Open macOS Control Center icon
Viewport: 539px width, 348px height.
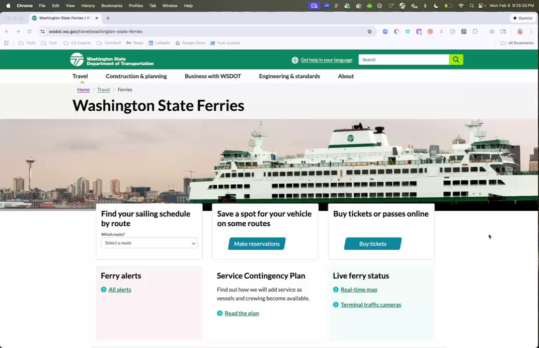click(x=481, y=5)
